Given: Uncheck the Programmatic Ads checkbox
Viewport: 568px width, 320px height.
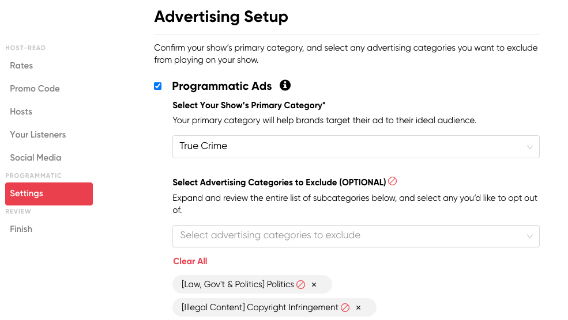Looking at the screenshot, I should click(x=157, y=86).
